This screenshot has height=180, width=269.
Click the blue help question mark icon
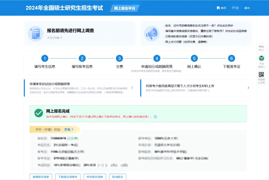point(155,117)
